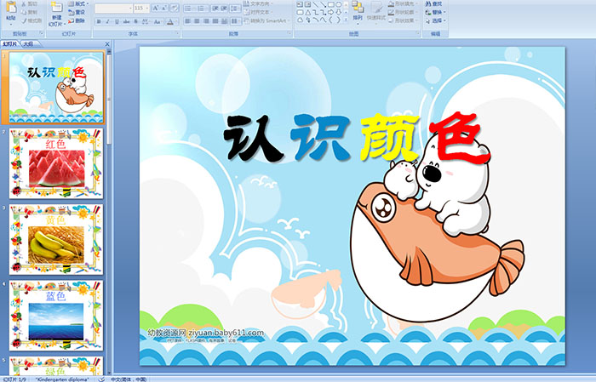Viewport: 596px width, 382px height.
Task: Toggle Strikethrough (abc) formatting
Action: pyautogui.click(x=126, y=21)
